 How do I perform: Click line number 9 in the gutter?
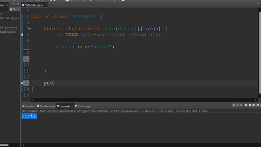(26, 59)
